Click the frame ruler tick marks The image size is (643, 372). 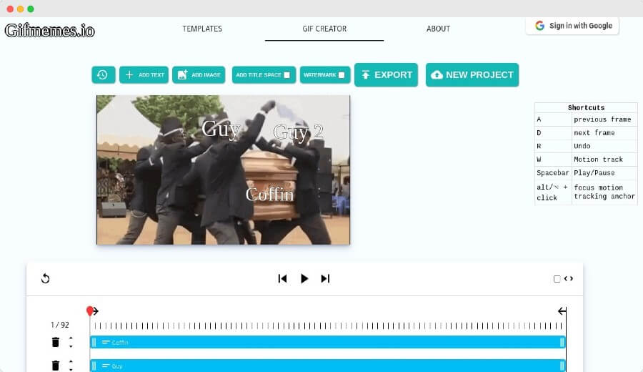pos(328,326)
